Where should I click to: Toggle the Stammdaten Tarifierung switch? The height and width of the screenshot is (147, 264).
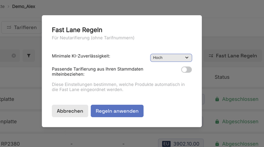pyautogui.click(x=187, y=70)
